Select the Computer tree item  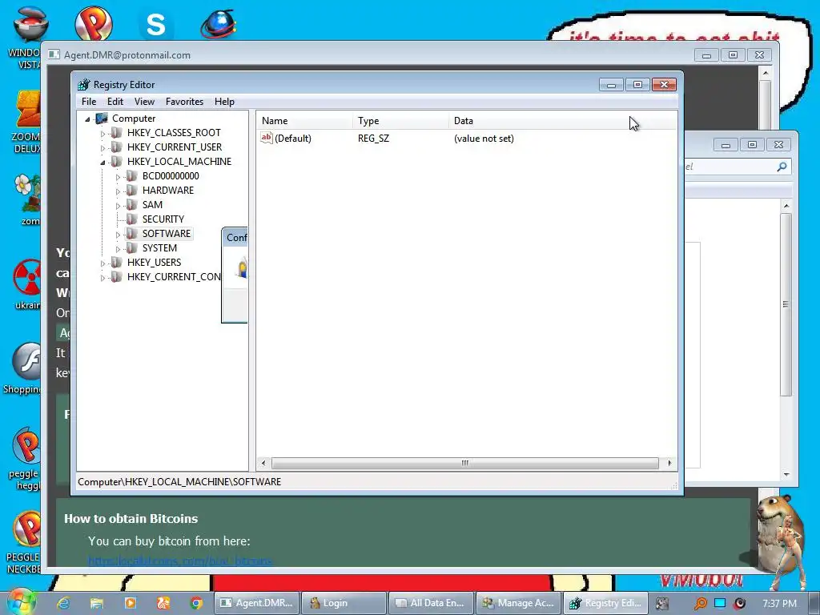click(x=134, y=119)
